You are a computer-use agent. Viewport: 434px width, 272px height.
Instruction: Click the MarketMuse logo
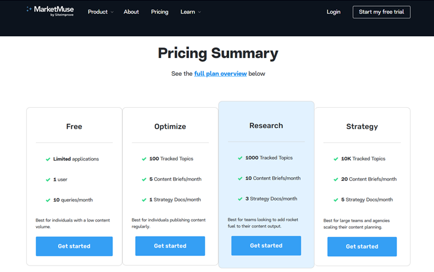pos(50,11)
